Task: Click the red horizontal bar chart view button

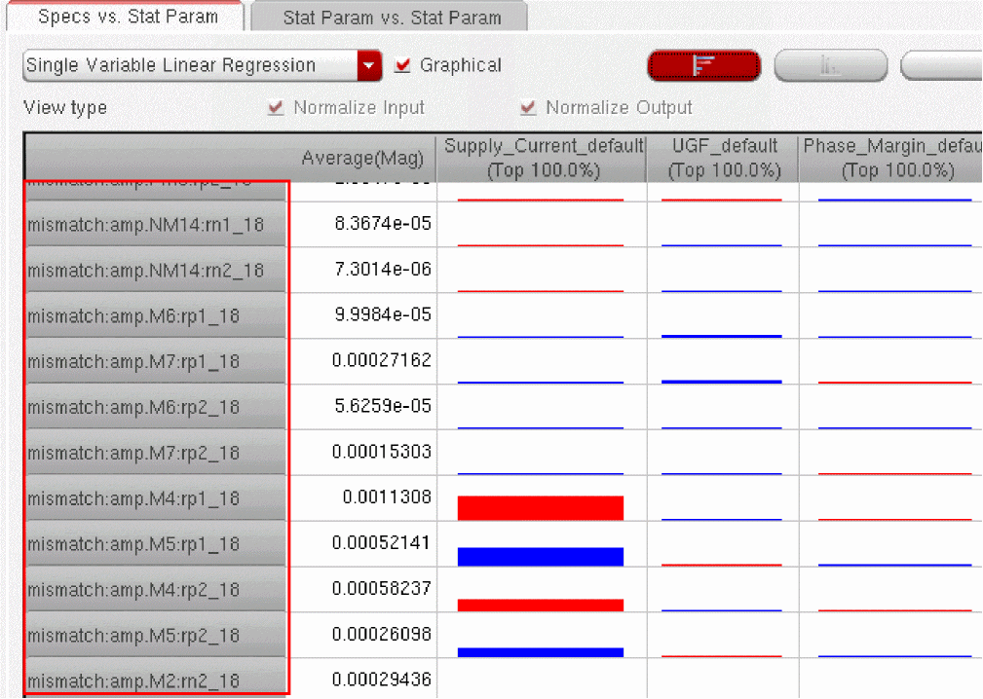Action: pos(703,65)
